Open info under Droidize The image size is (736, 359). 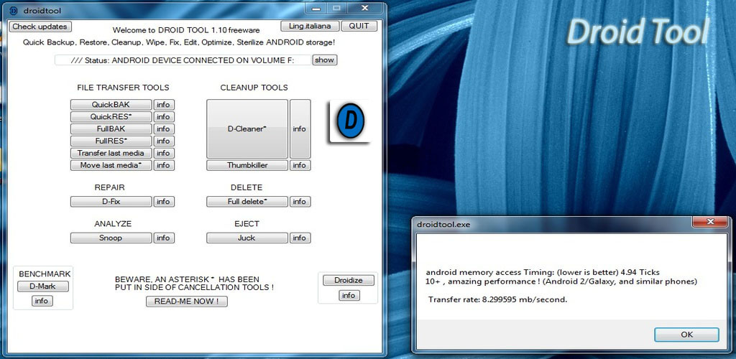[x=349, y=295]
